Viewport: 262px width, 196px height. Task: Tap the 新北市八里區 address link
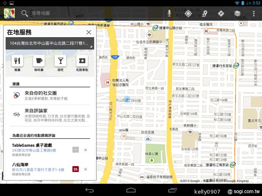(38, 170)
